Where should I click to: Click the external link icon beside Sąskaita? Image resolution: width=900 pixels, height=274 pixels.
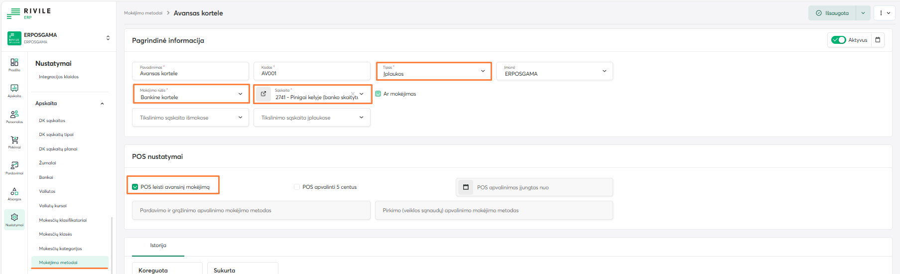coord(263,94)
